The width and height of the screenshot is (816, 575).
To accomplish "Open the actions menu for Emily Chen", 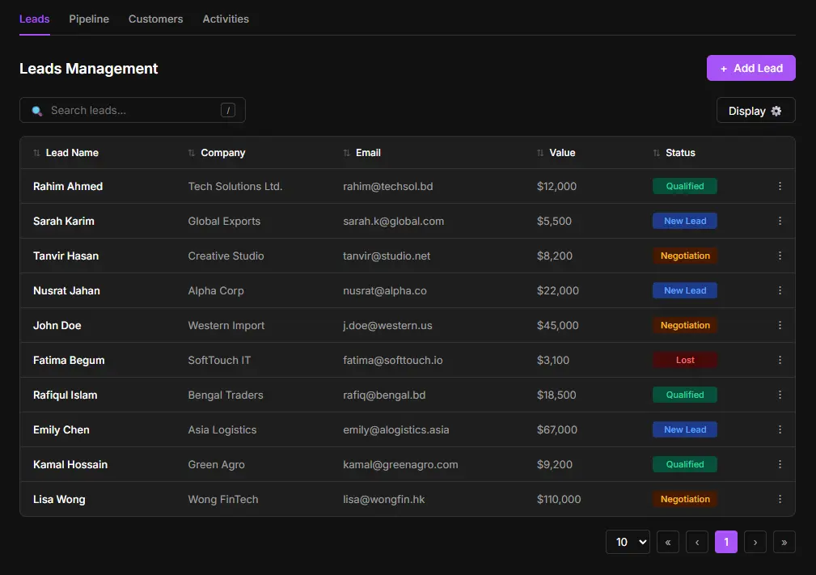I will (780, 429).
